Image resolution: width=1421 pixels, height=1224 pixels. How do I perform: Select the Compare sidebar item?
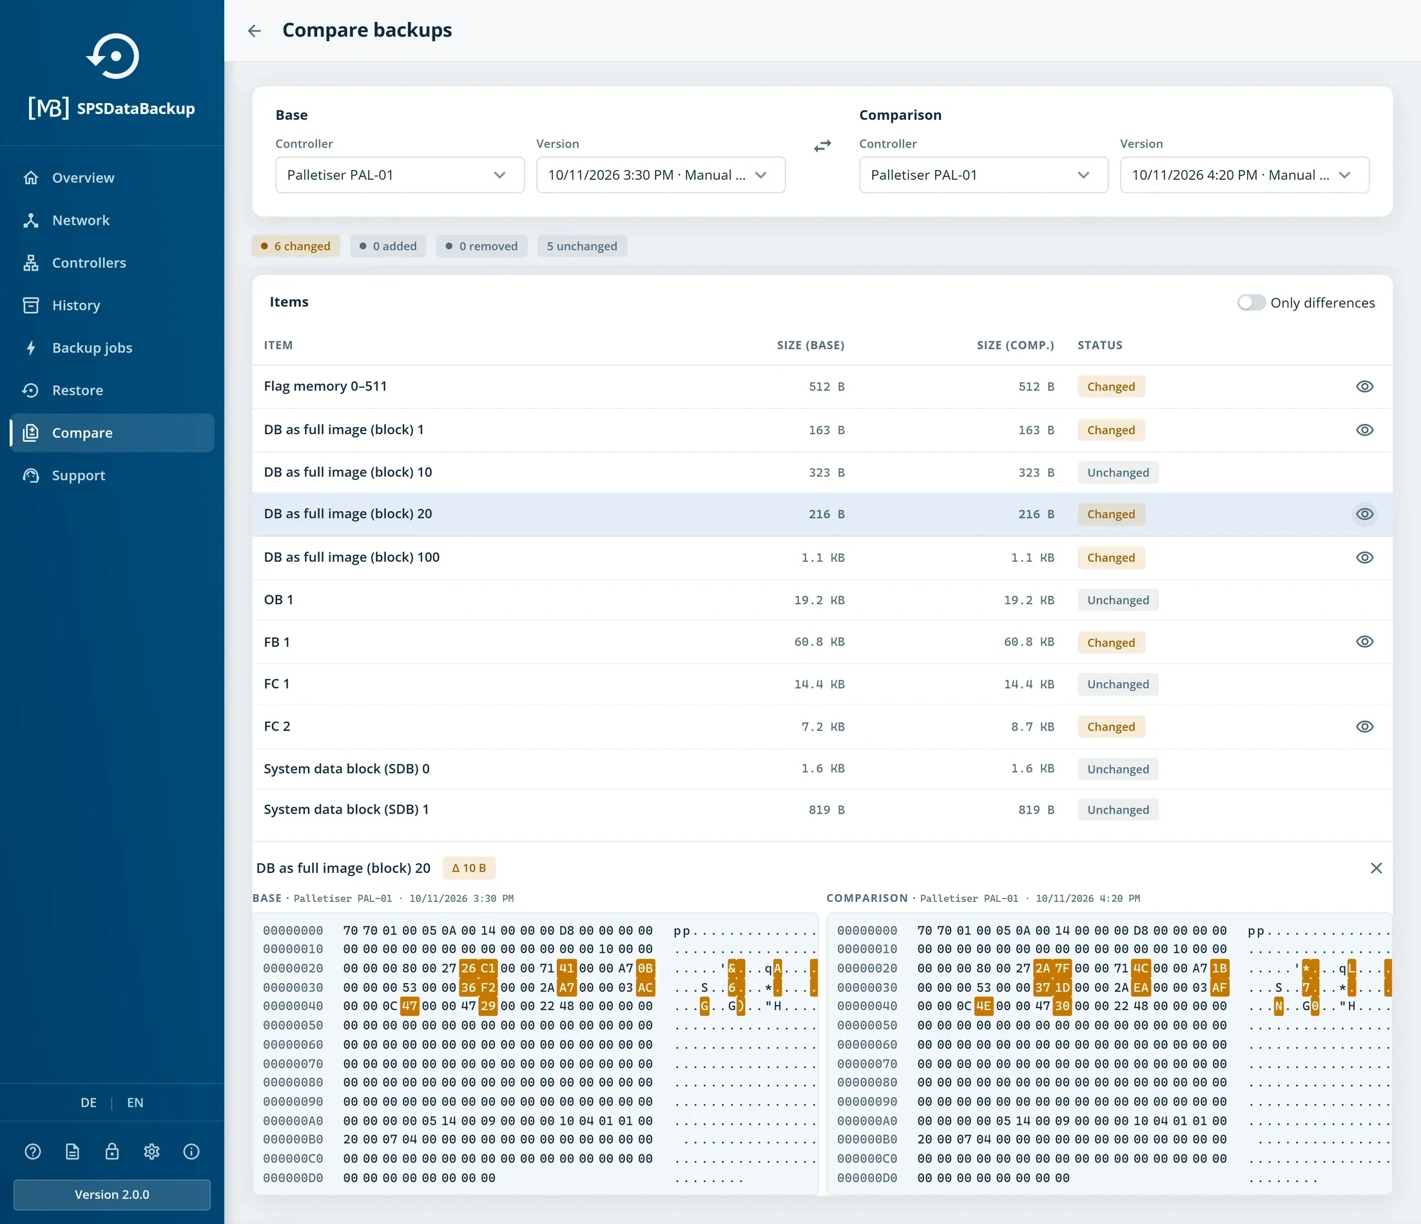(x=113, y=433)
